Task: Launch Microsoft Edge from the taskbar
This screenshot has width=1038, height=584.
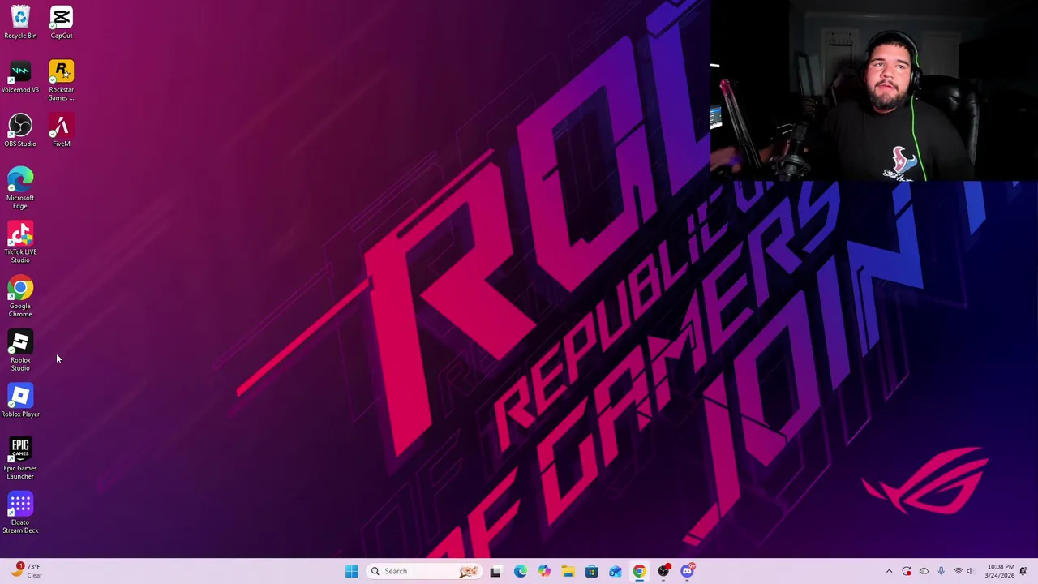Action: tap(520, 571)
